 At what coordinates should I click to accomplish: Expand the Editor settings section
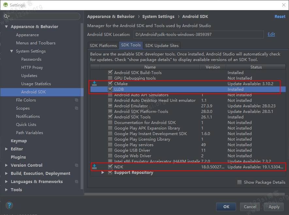[x=7, y=149]
